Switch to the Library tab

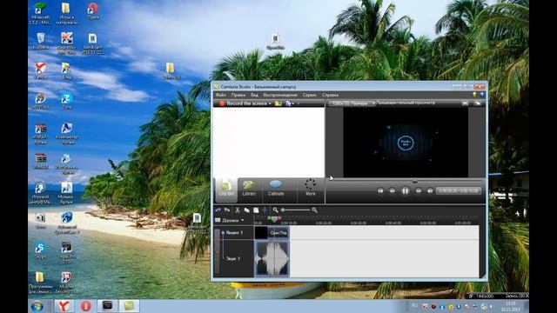[249, 189]
